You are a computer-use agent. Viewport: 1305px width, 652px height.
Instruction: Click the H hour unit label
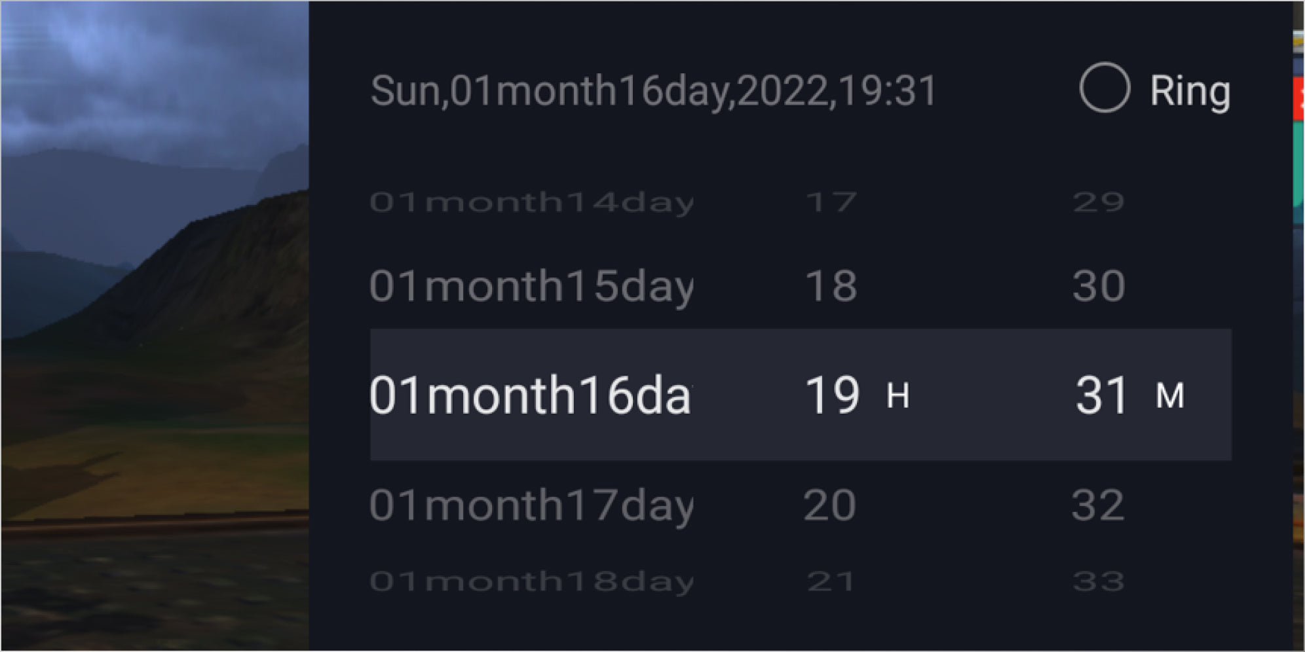click(x=898, y=396)
